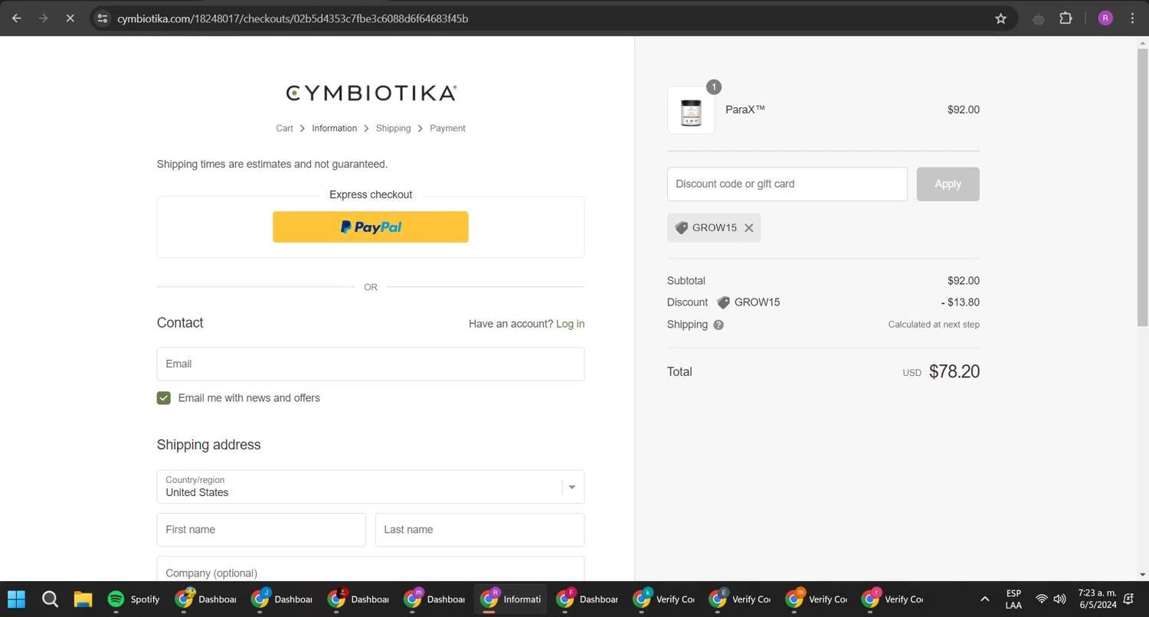This screenshot has height=617, width=1149.
Task: Focus the Email input field
Action: click(371, 364)
